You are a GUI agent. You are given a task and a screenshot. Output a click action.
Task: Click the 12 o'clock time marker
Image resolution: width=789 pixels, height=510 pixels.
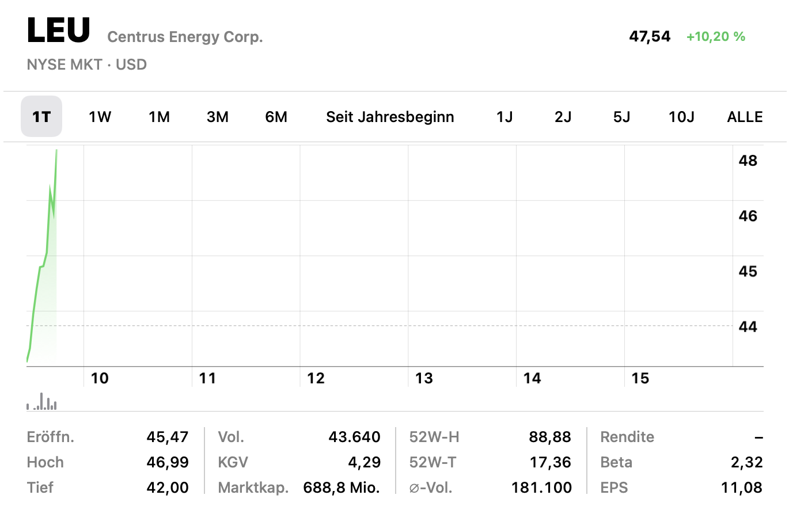click(x=316, y=378)
